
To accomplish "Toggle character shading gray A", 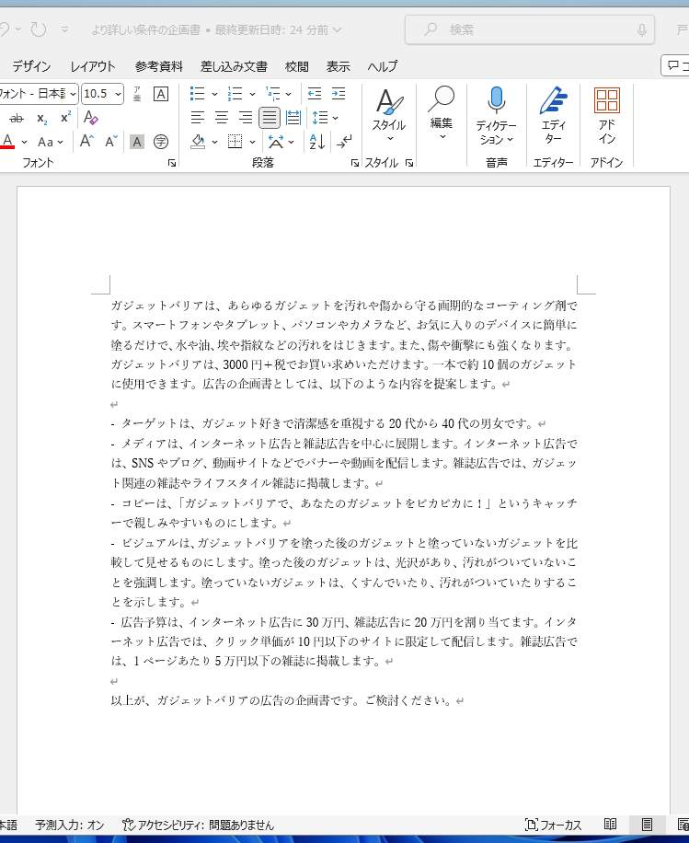I will tap(137, 142).
